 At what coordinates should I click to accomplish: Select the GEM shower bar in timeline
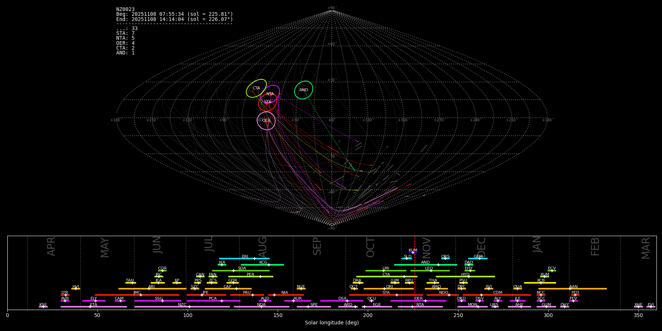(478, 259)
